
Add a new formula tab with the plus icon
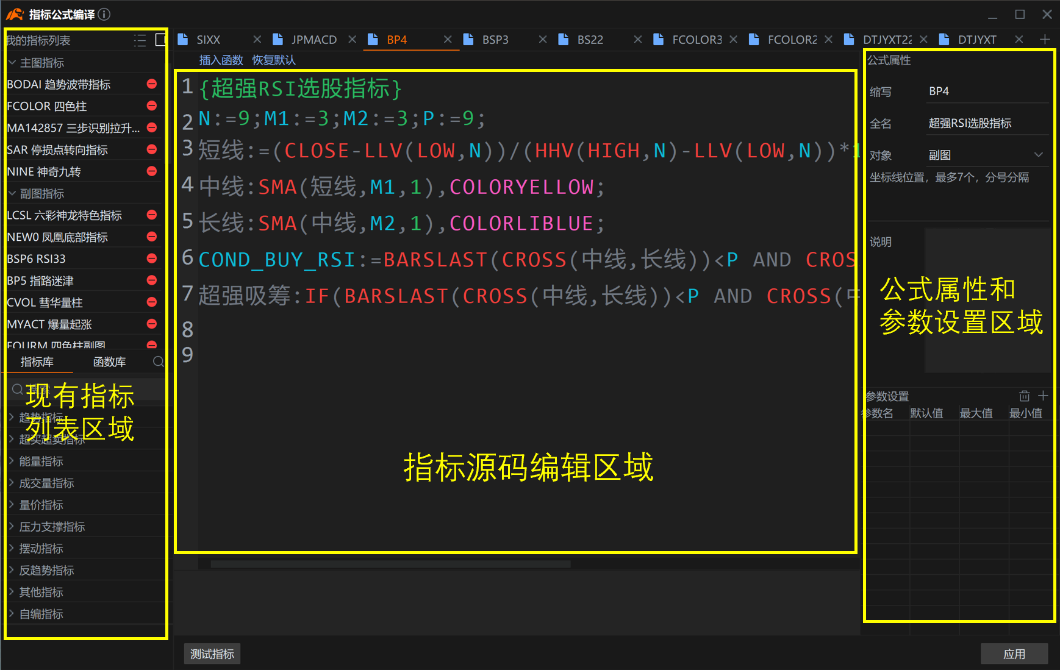pos(1045,39)
